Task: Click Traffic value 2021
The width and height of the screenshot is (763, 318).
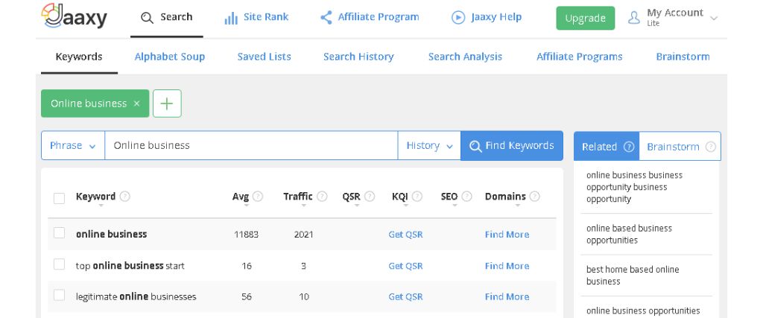Action: [x=304, y=235]
